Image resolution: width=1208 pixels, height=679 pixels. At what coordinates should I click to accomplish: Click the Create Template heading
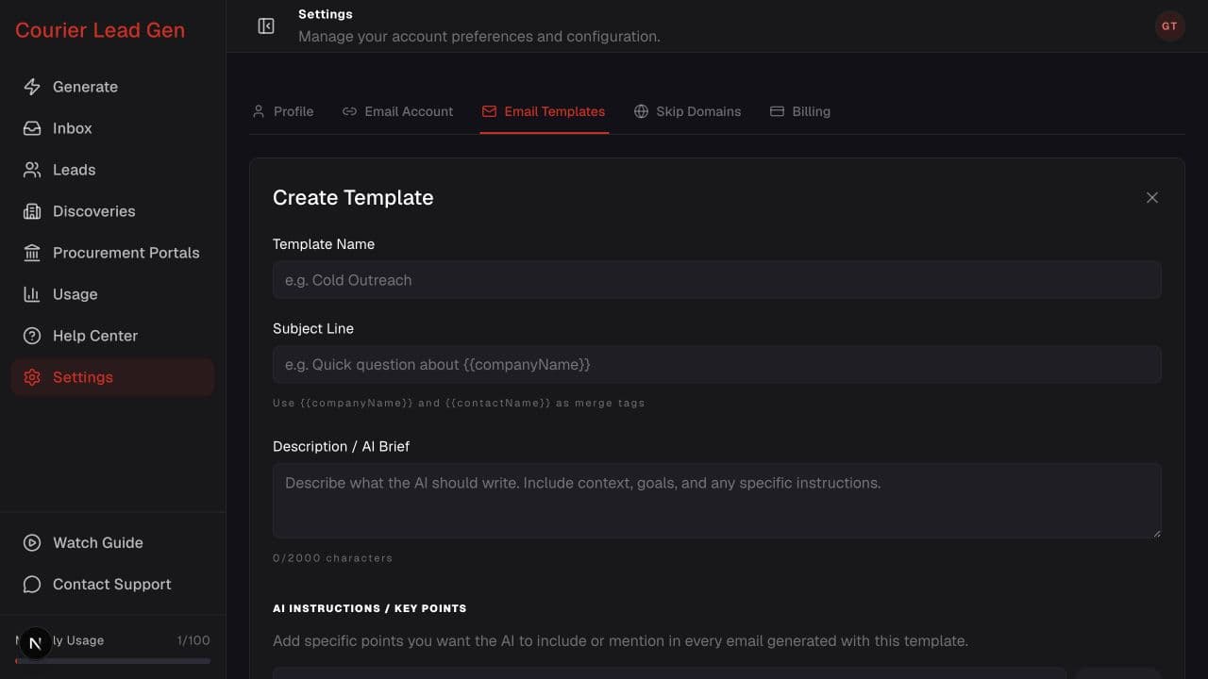(x=353, y=198)
